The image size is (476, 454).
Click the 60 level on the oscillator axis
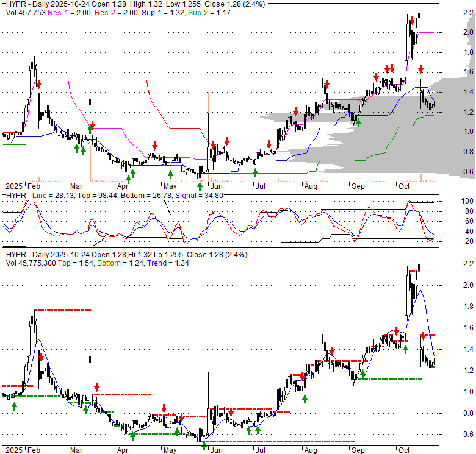point(469,221)
